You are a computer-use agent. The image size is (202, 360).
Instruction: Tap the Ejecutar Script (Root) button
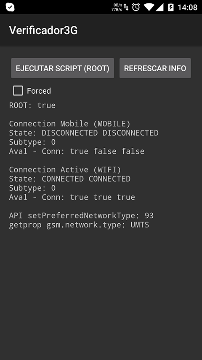[x=63, y=68]
